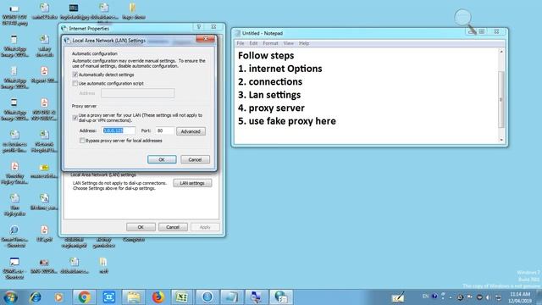Open the pen input panel icon on the taskbar
Screen dimensions: 542x305
click(397, 297)
